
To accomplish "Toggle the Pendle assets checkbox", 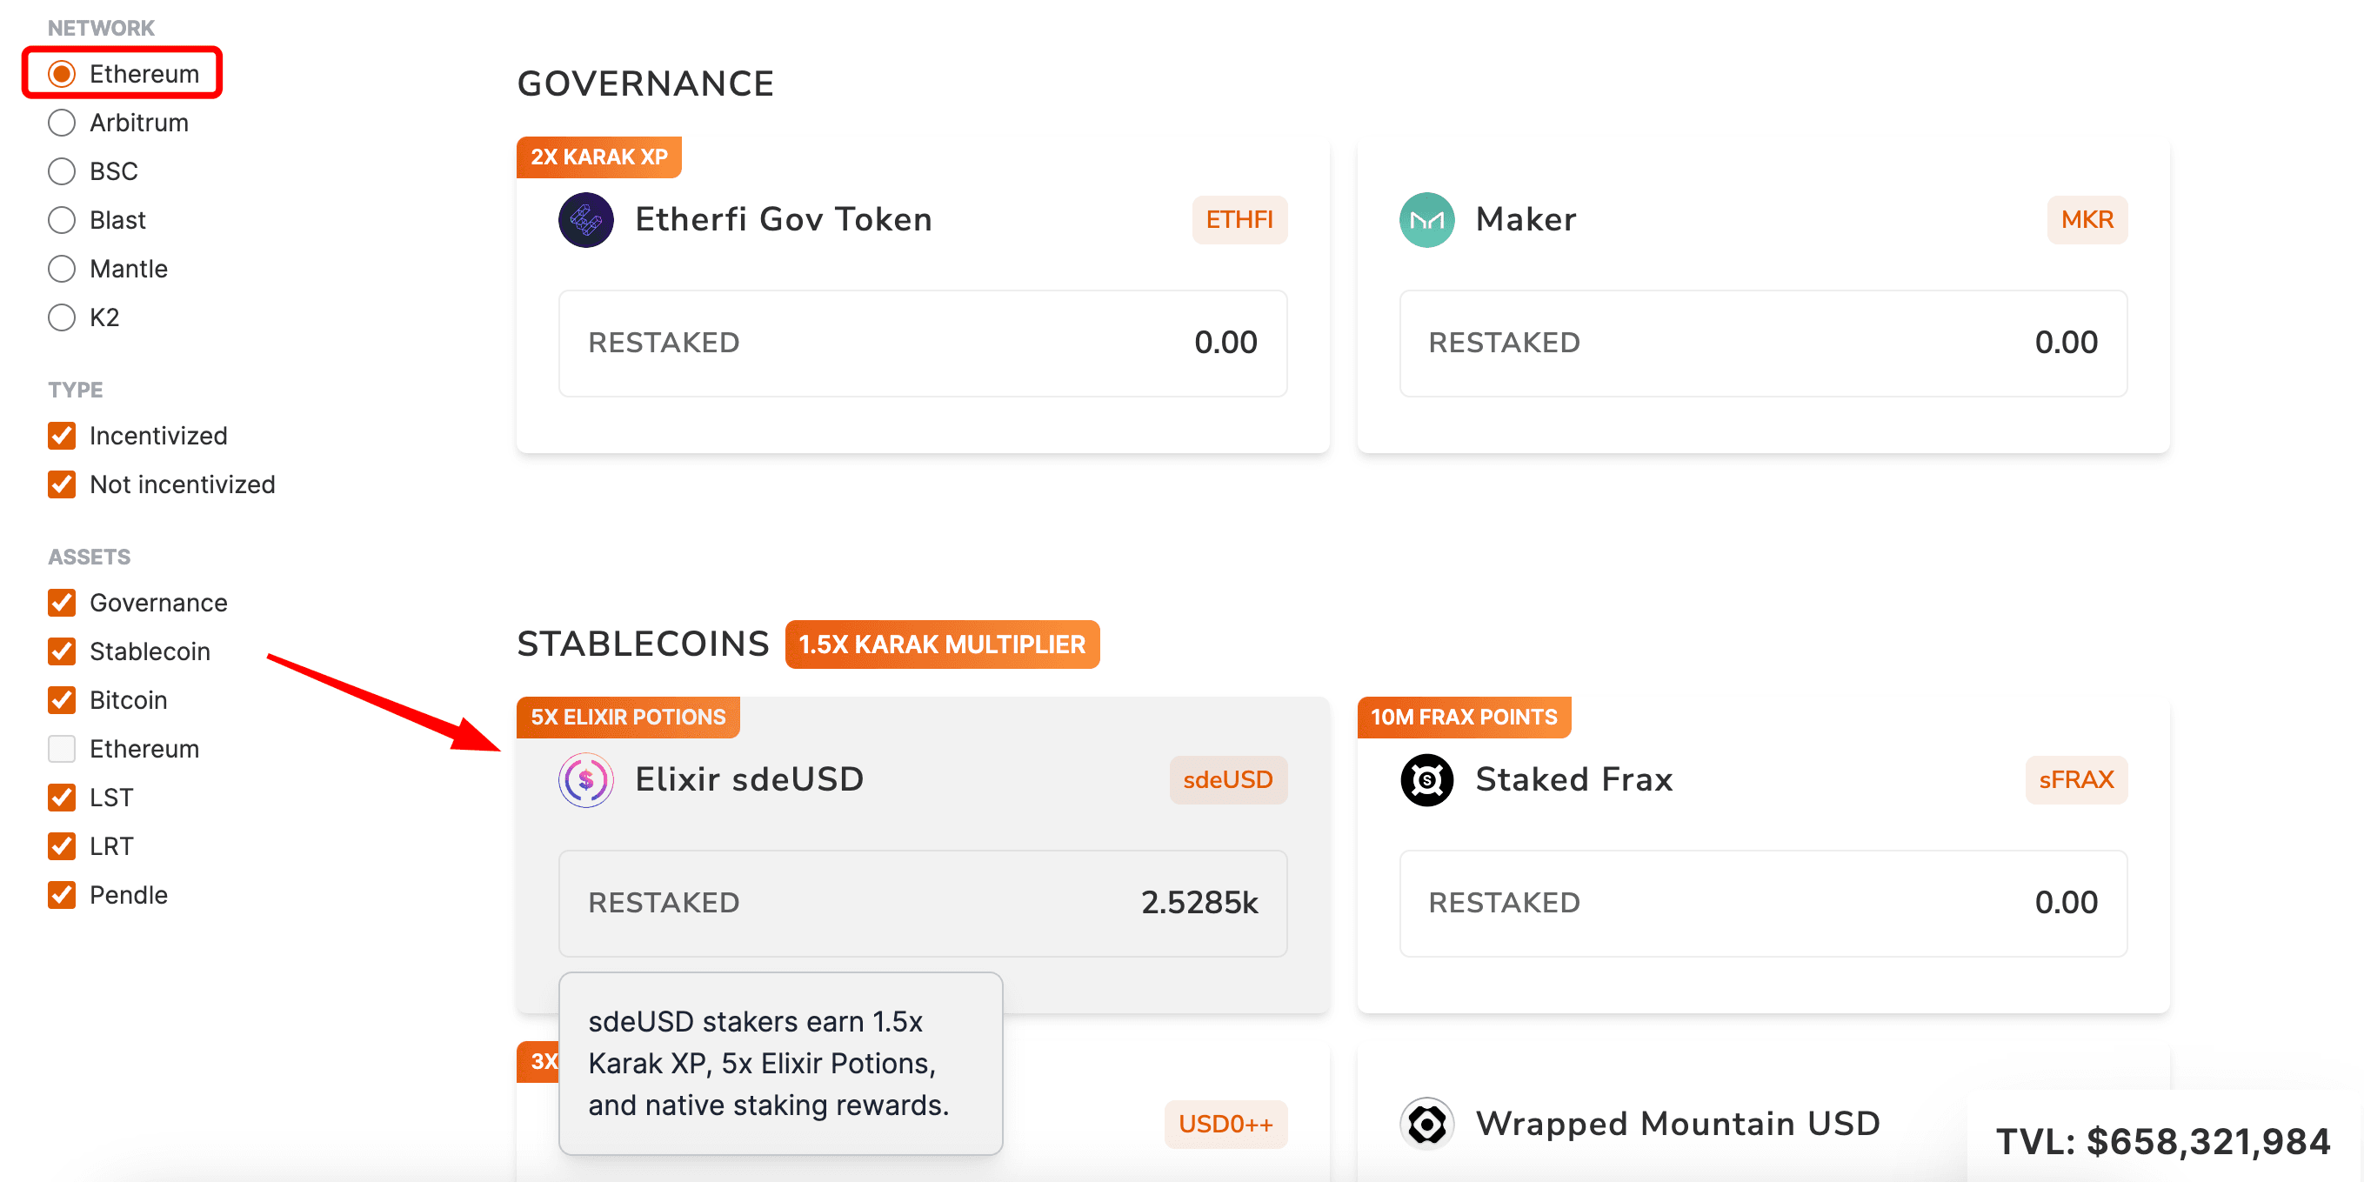I will point(62,894).
